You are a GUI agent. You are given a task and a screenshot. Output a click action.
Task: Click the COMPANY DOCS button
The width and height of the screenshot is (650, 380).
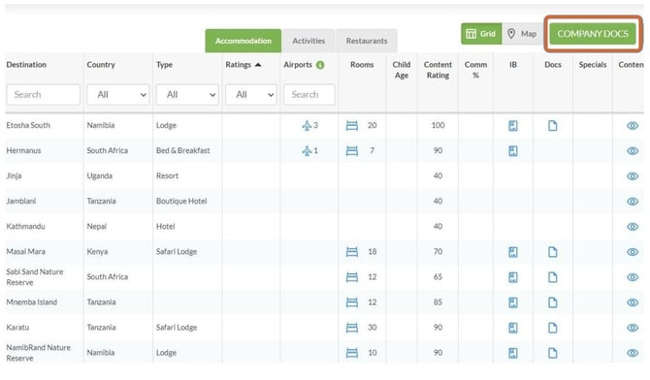(593, 34)
